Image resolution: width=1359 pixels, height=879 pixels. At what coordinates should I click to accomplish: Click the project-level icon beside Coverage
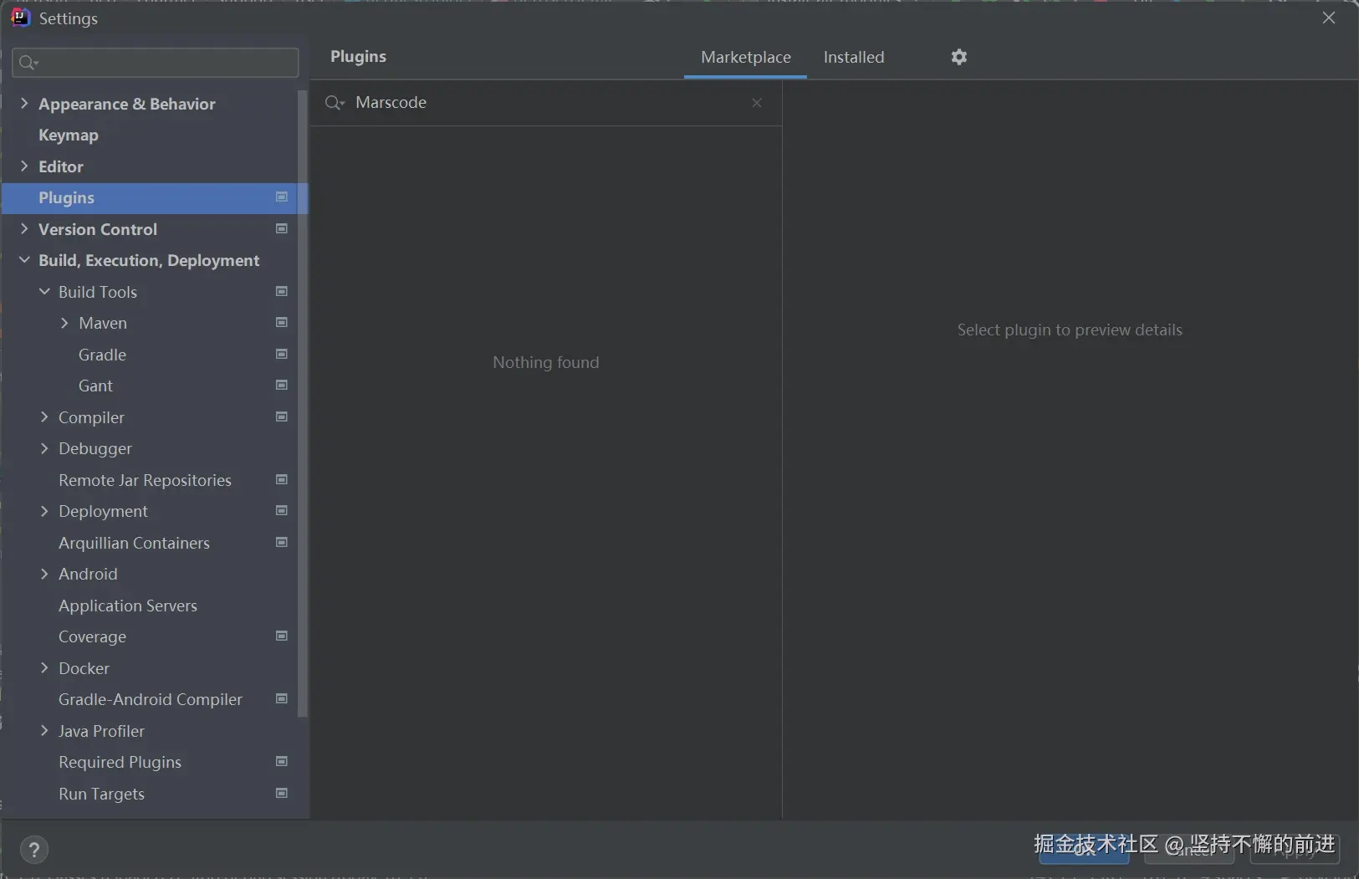282,636
